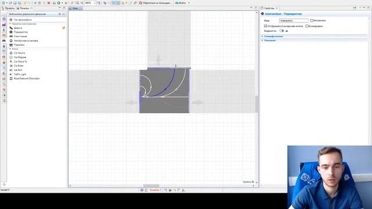Select the Car Move To block
The height and width of the screenshot is (209, 372).
20,62
